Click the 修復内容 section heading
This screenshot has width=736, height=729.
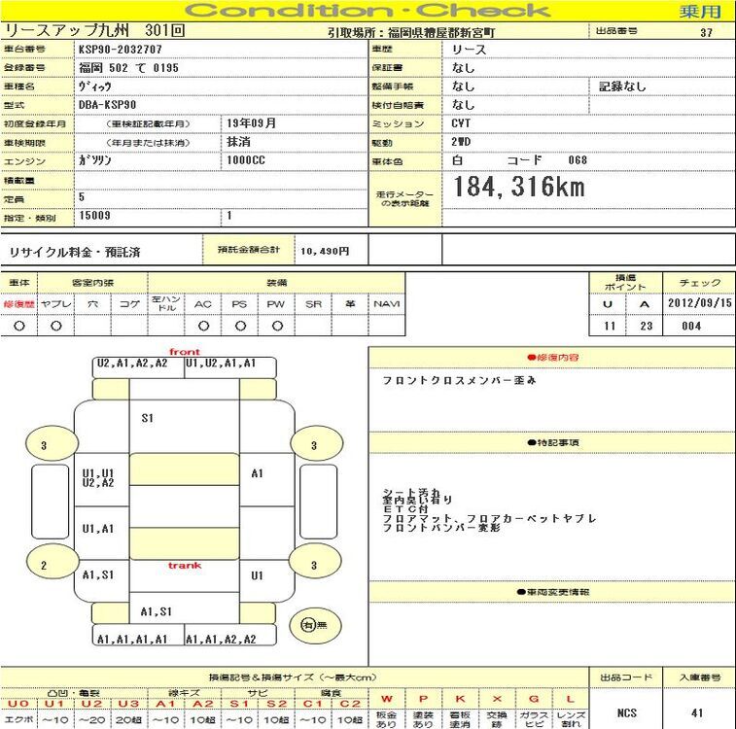point(552,358)
